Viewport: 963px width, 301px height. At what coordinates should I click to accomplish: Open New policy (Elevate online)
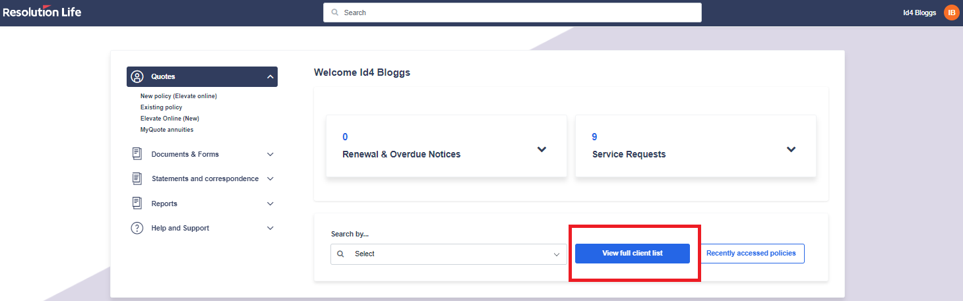[x=179, y=96]
